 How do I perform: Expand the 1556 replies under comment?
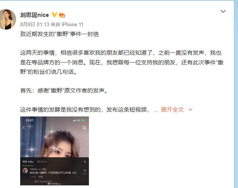click(x=44, y=181)
